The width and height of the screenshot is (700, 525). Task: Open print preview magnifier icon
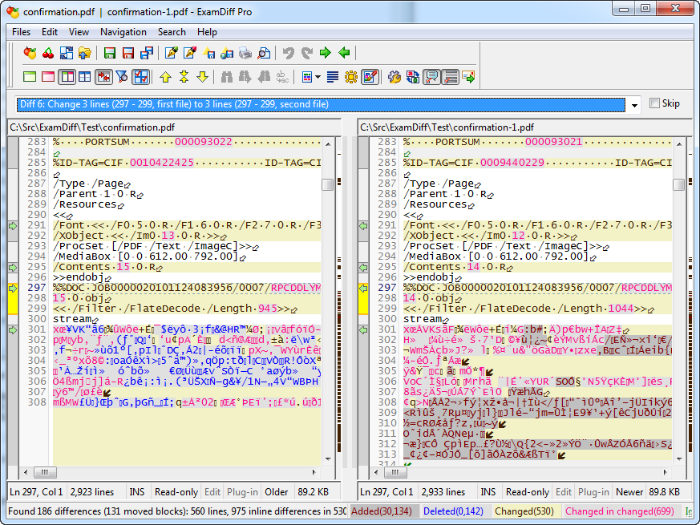pos(264,53)
